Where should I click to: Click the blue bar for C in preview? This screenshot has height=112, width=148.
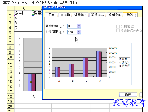84,67
